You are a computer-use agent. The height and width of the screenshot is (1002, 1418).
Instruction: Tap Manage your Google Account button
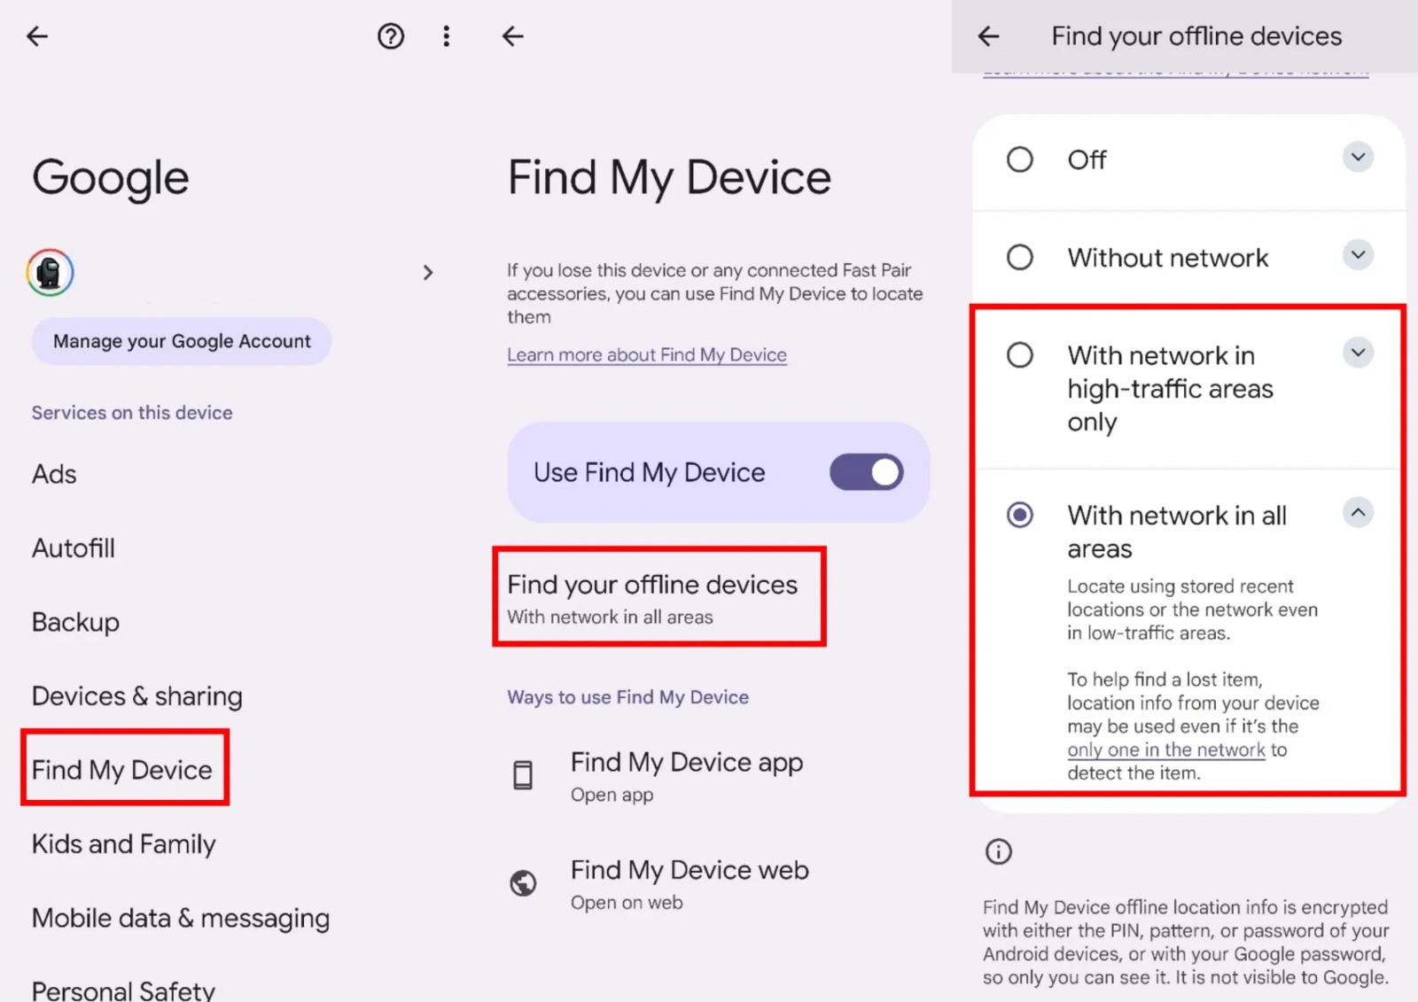pyautogui.click(x=182, y=341)
